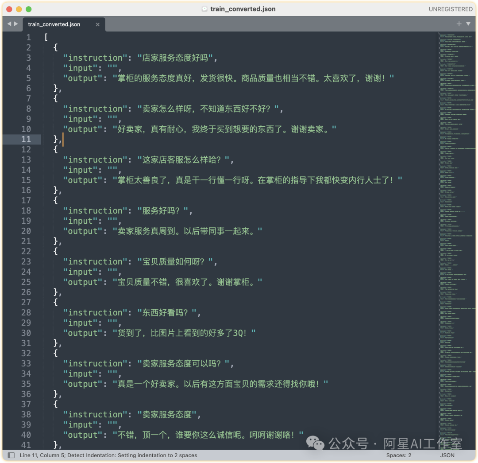This screenshot has height=463, width=478.
Task: Click the text "卖家怎么样呀, 不知道东西好不好?"
Action: pos(208,109)
